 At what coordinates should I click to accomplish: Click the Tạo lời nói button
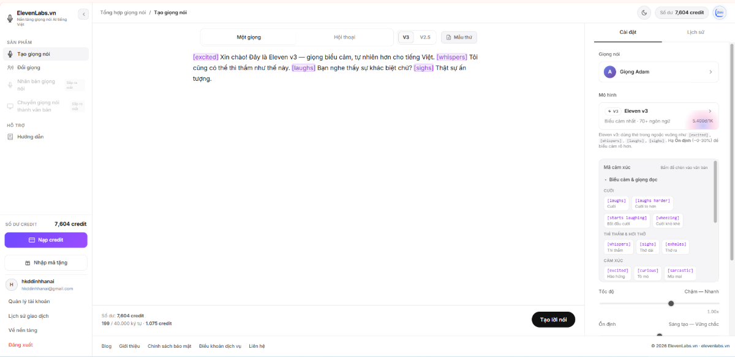pyautogui.click(x=553, y=320)
